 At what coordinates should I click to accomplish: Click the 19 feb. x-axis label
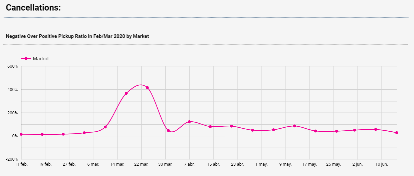(x=45, y=164)
